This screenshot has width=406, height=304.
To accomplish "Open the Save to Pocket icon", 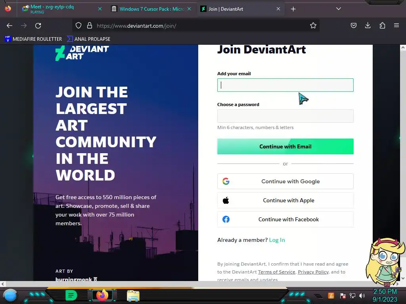I will [353, 26].
